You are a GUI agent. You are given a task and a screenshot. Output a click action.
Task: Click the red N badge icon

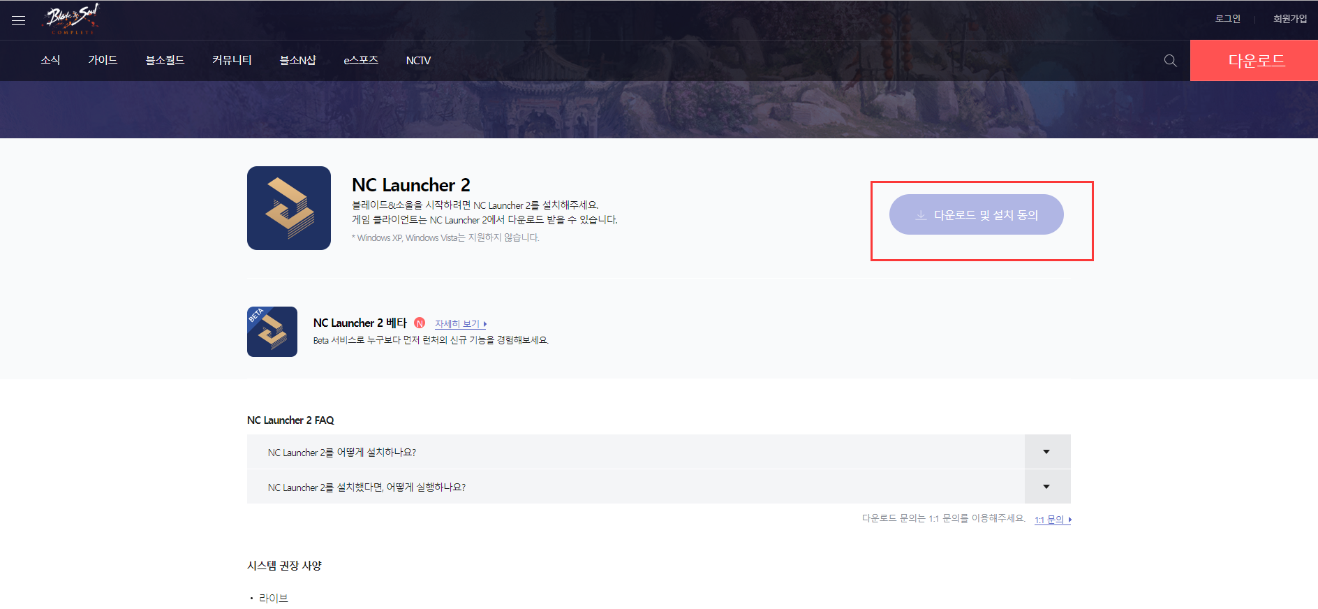pos(420,323)
